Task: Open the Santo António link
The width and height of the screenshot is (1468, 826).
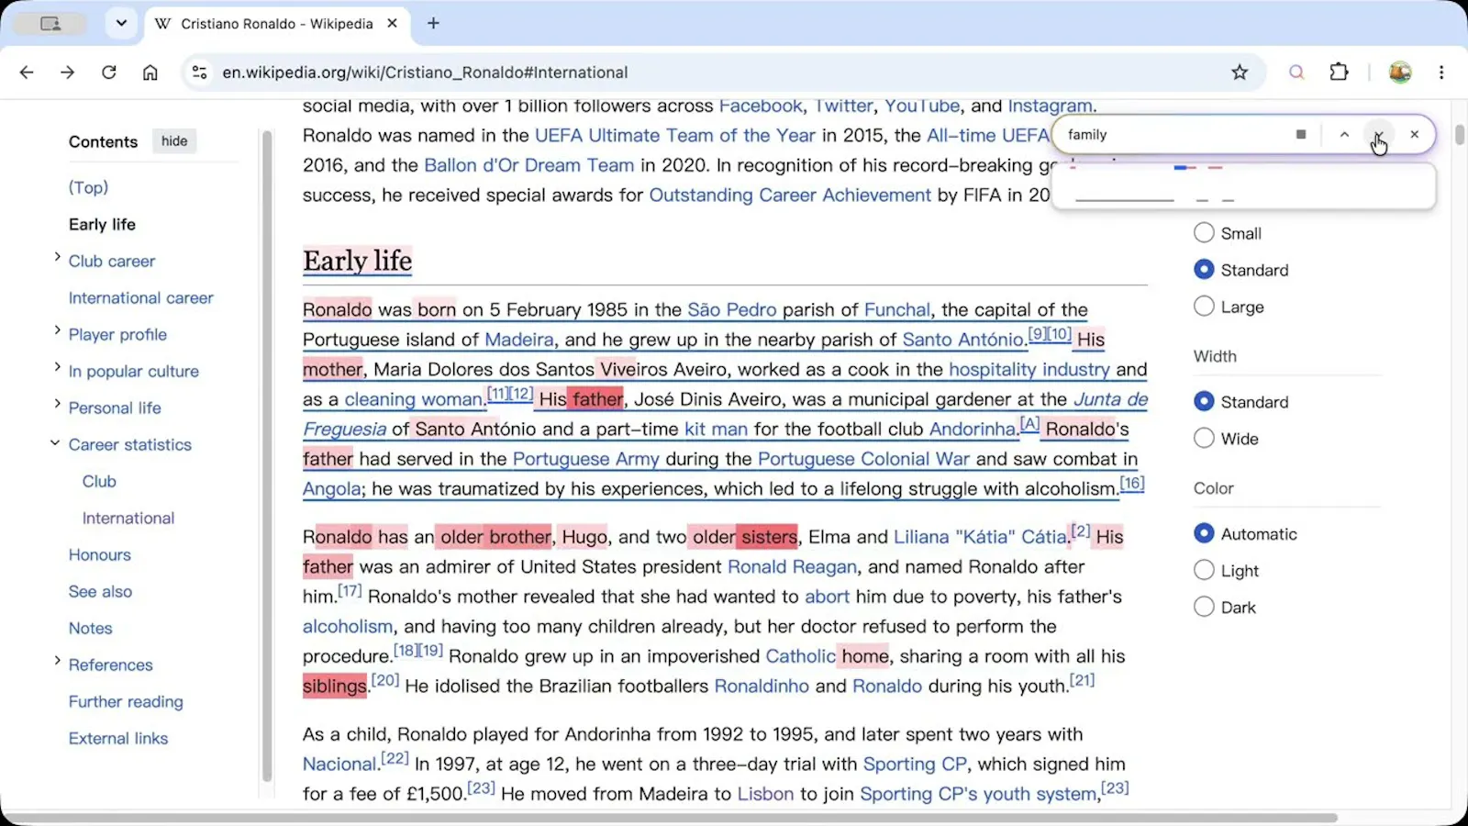Action: 962,340
